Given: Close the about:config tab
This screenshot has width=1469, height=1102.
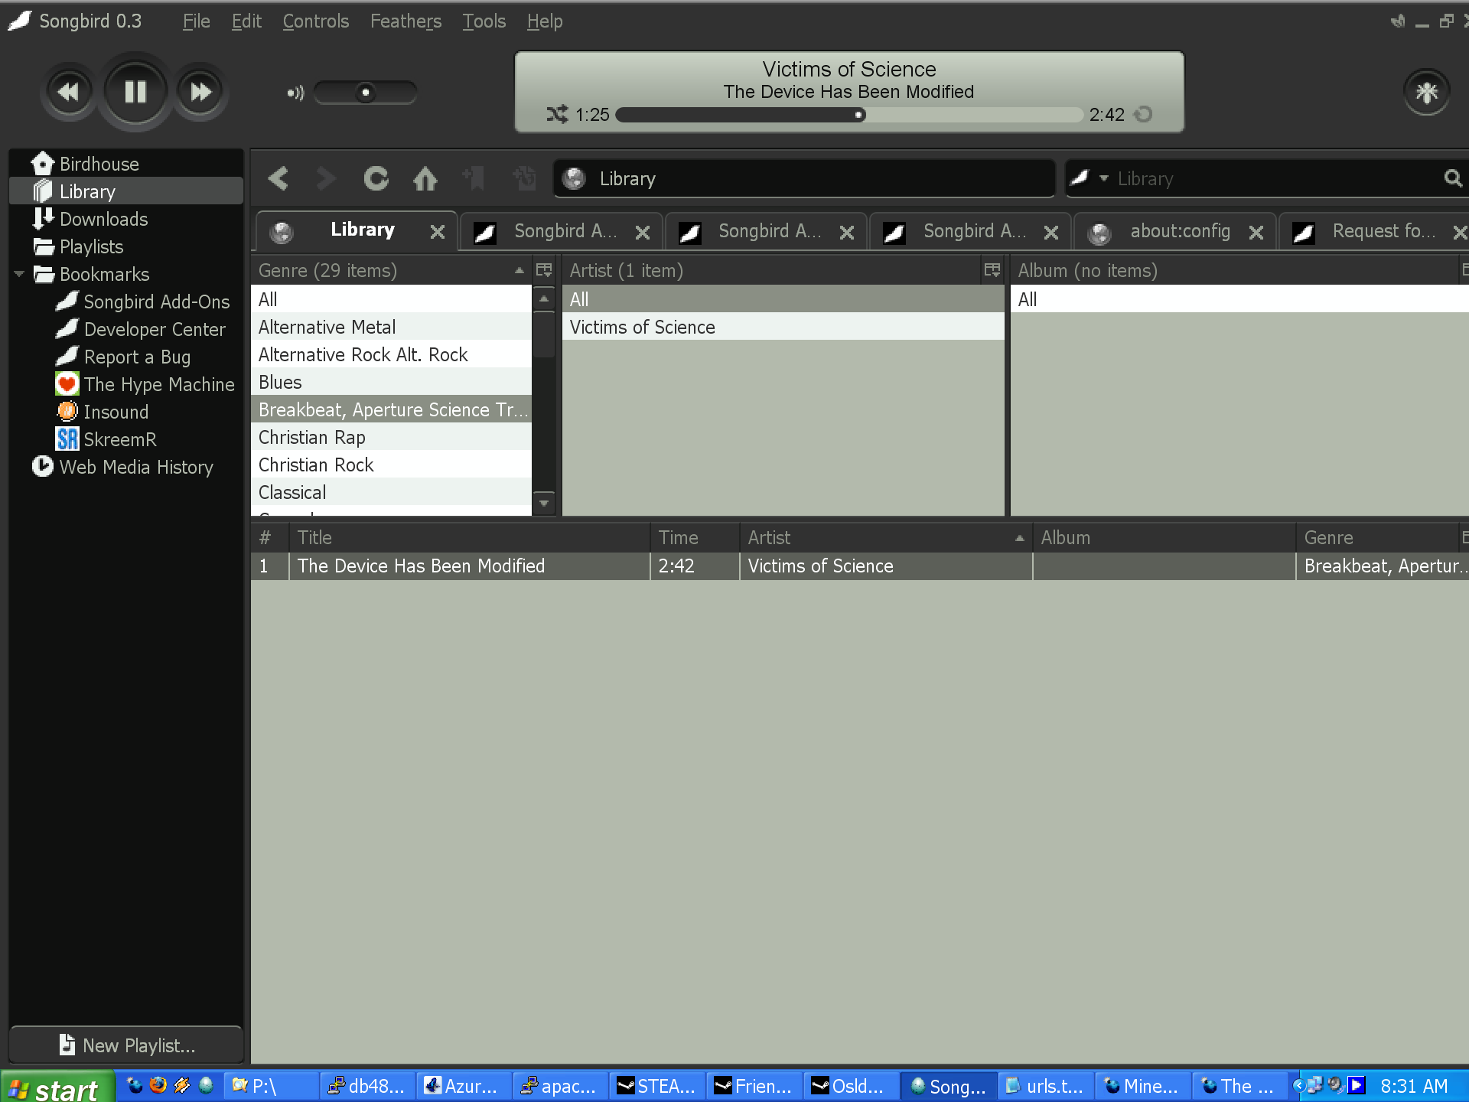Looking at the screenshot, I should [1256, 232].
